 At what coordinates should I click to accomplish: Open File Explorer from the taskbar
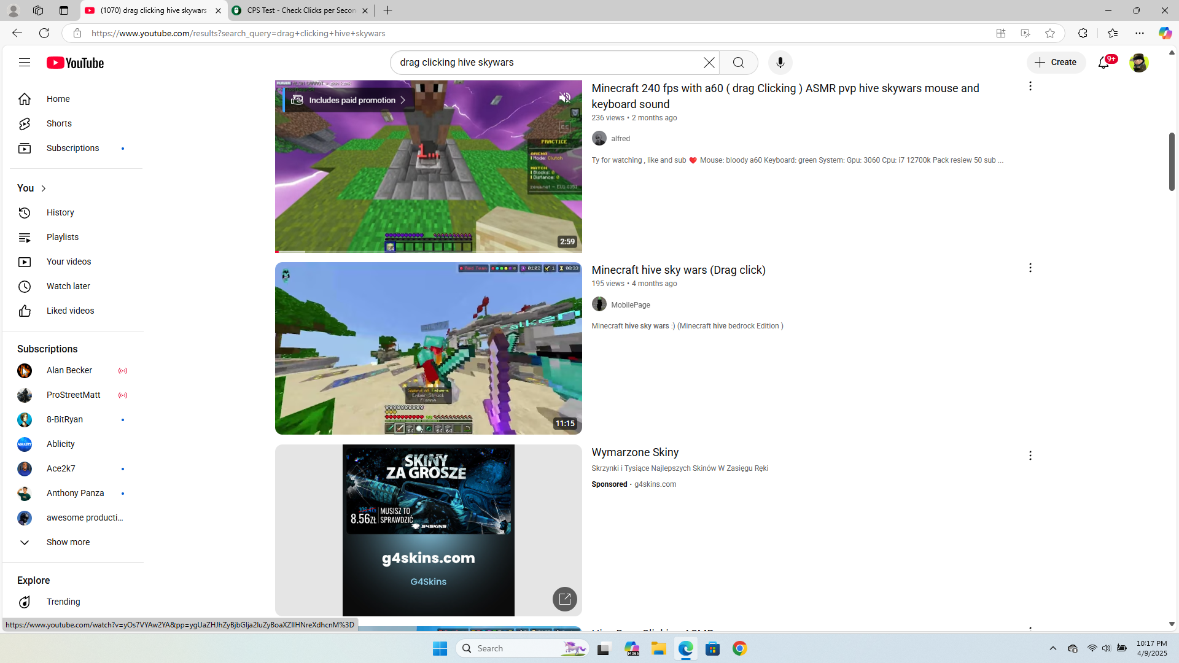click(x=659, y=648)
